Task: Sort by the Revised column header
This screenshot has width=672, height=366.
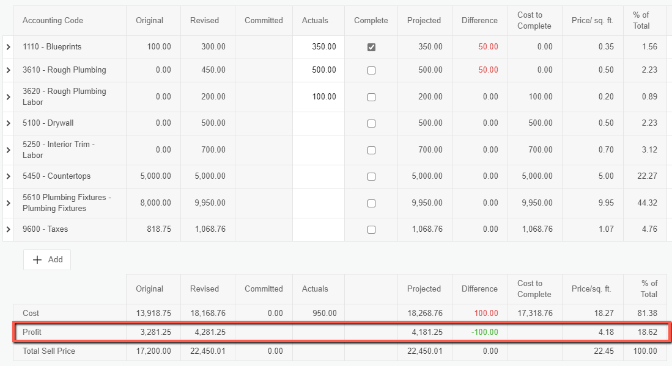Action: (x=204, y=21)
